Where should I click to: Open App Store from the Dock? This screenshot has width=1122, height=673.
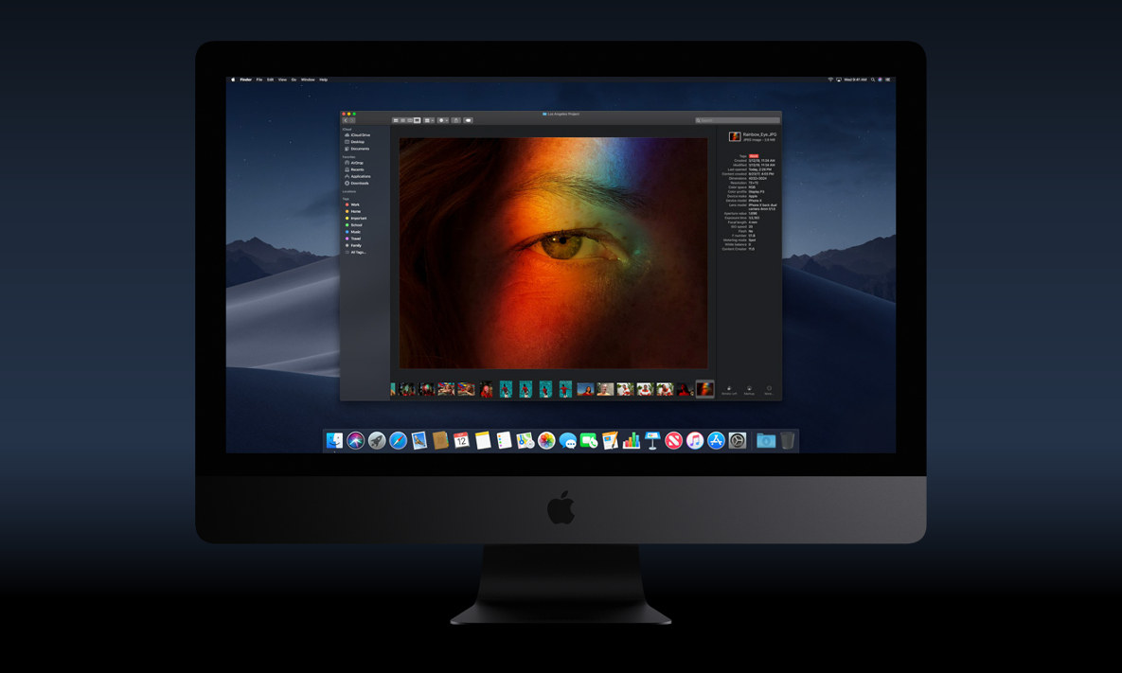[x=716, y=440]
